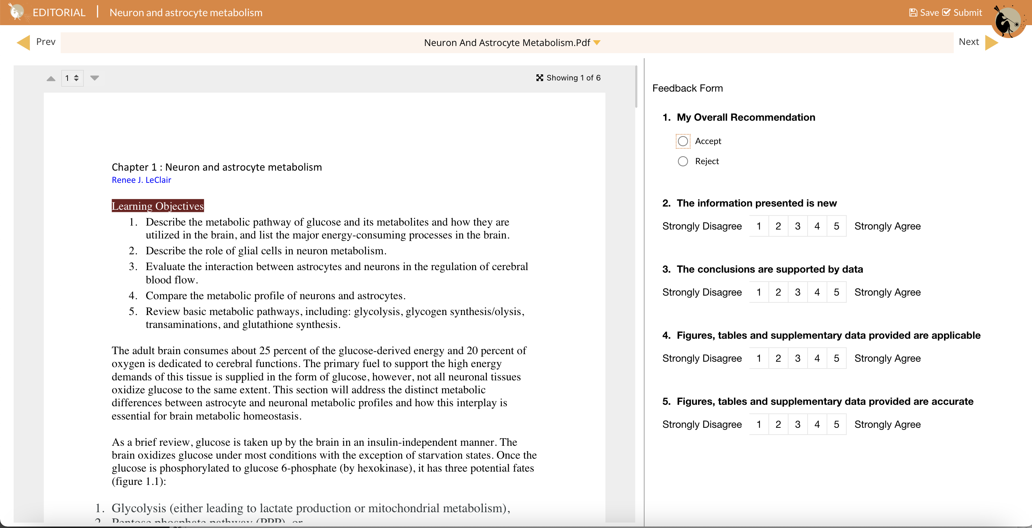
Task: Click the 'Feedback Form' heading
Action: pos(688,88)
